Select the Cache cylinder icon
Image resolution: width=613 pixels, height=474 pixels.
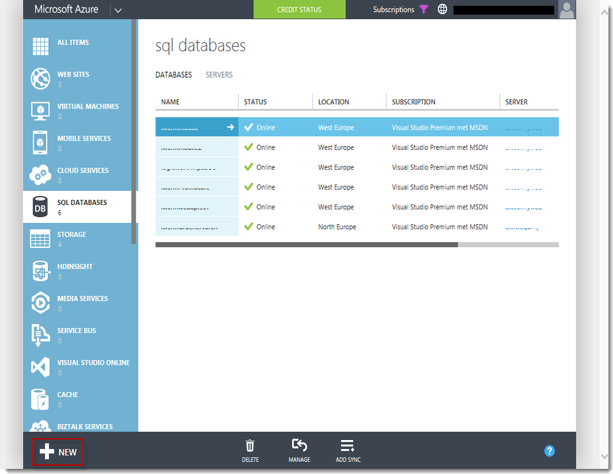tap(40, 399)
